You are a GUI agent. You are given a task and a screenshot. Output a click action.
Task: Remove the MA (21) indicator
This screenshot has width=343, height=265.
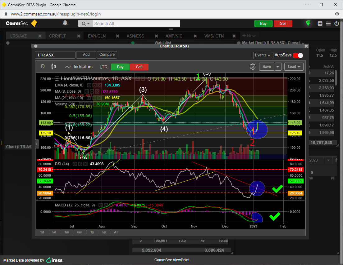99,98
